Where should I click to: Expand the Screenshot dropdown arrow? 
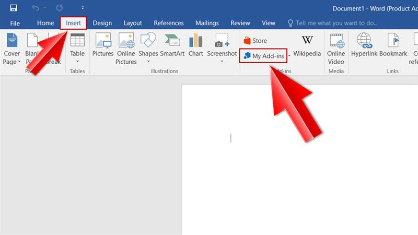coord(222,62)
